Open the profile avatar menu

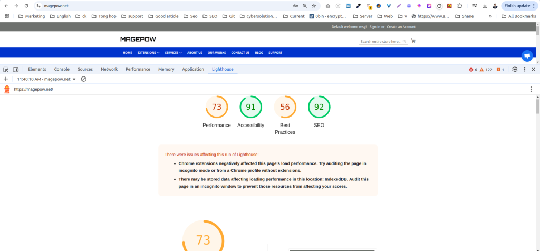(495, 6)
